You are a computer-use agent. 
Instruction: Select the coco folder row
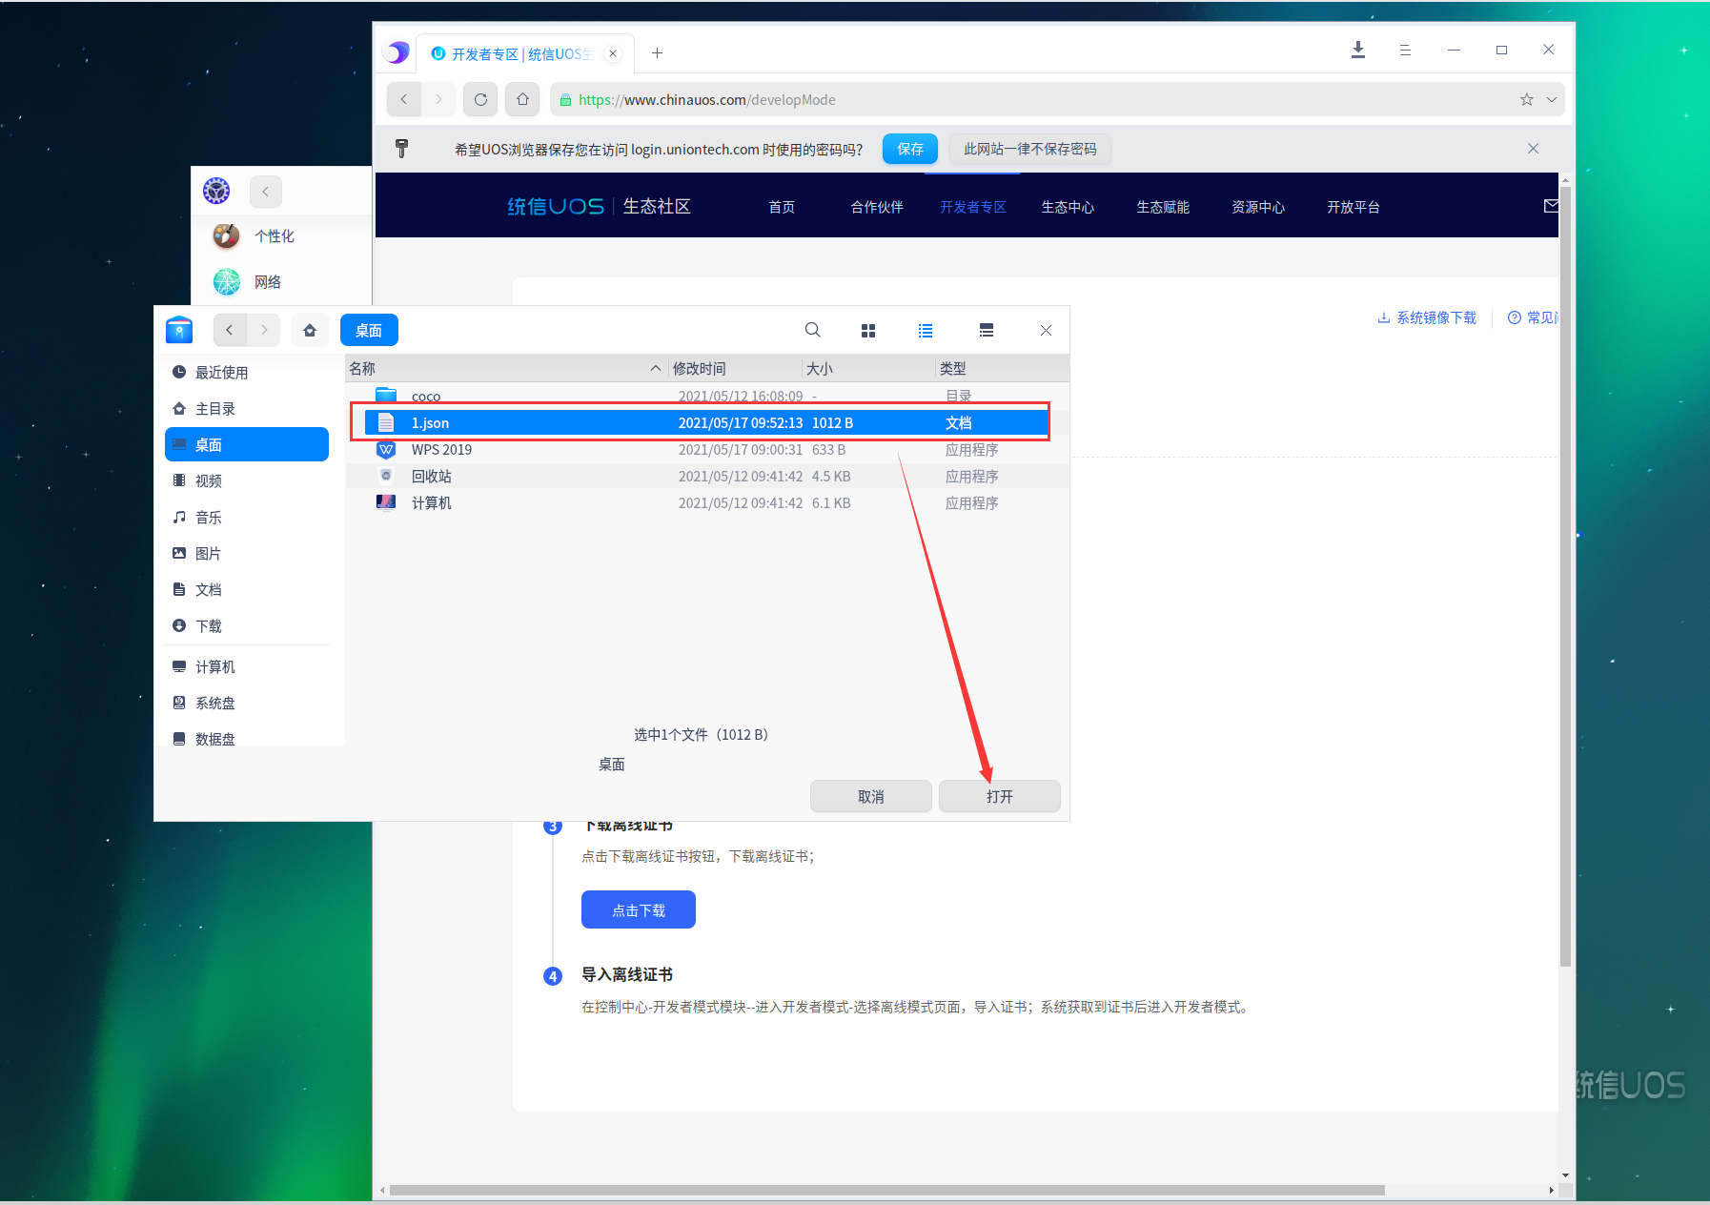point(706,395)
